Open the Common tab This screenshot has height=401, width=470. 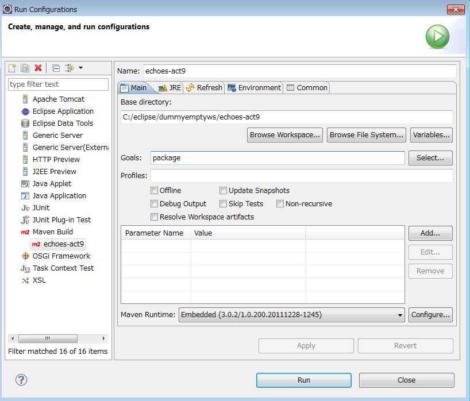click(x=307, y=88)
